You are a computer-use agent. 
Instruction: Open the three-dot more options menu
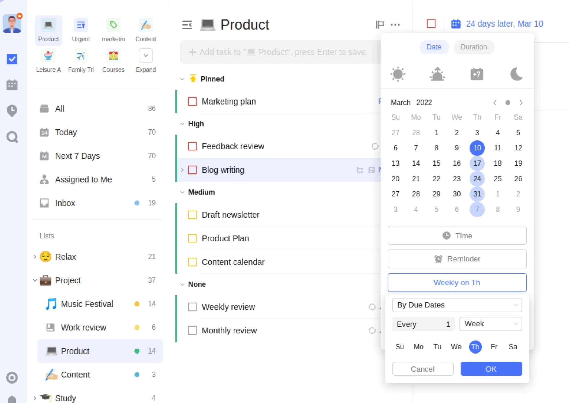click(x=395, y=25)
